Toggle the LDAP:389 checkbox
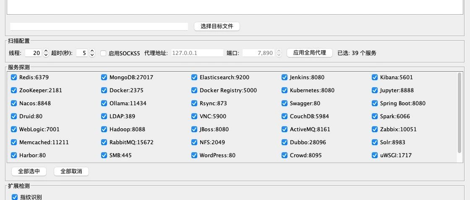 pos(104,116)
